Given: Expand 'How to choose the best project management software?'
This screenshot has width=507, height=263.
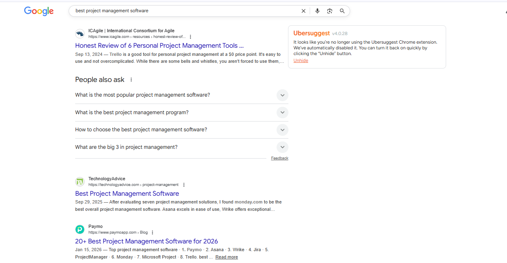Looking at the screenshot, I should tap(282, 130).
